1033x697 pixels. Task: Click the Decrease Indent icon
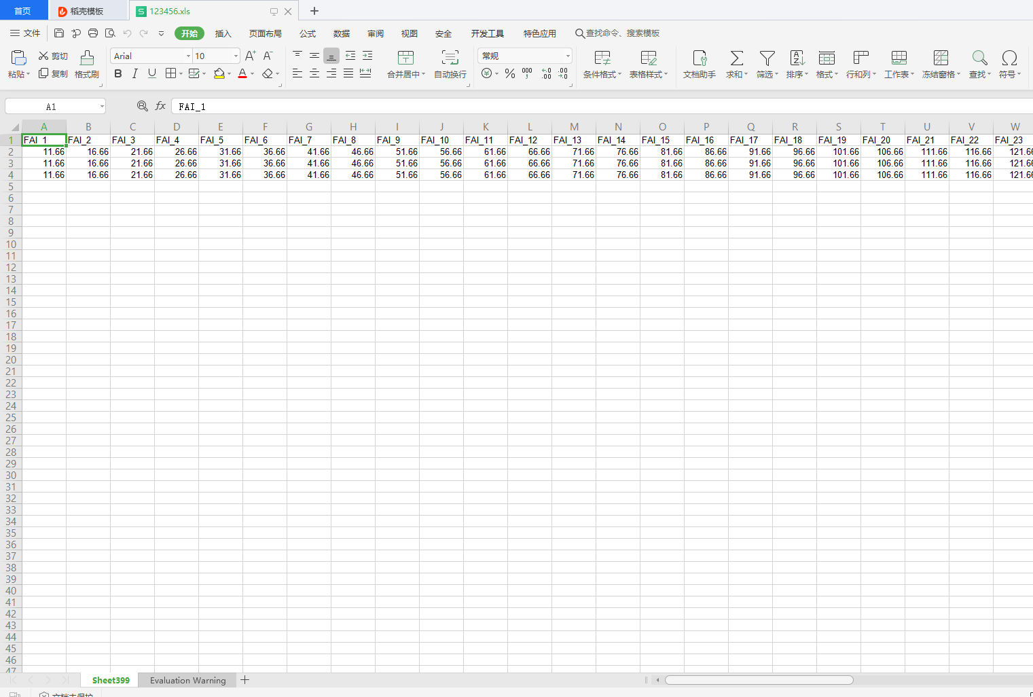(350, 55)
